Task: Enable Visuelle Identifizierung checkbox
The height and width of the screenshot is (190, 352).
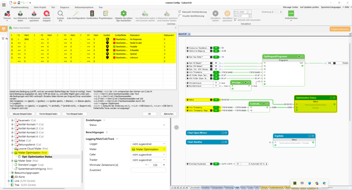Action: [180, 16]
